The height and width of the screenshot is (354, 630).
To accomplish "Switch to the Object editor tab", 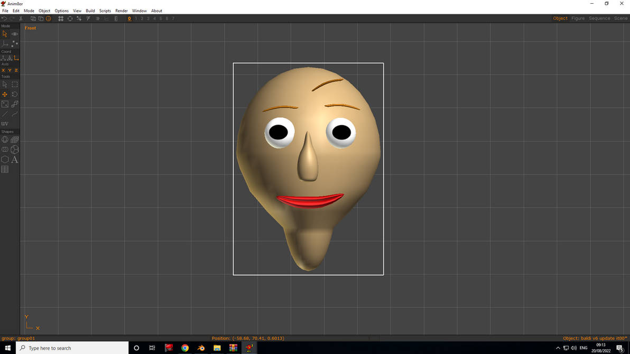I will pos(560,18).
